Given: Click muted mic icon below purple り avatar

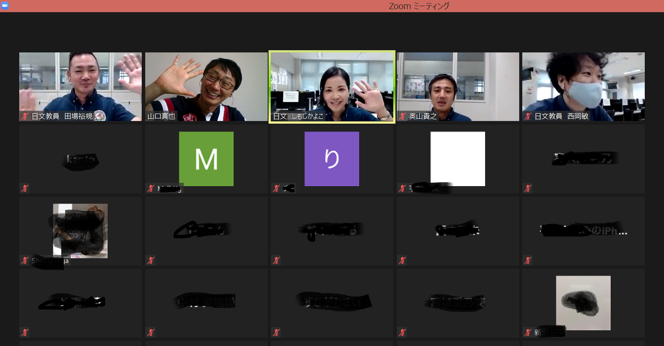Looking at the screenshot, I should [x=276, y=188].
